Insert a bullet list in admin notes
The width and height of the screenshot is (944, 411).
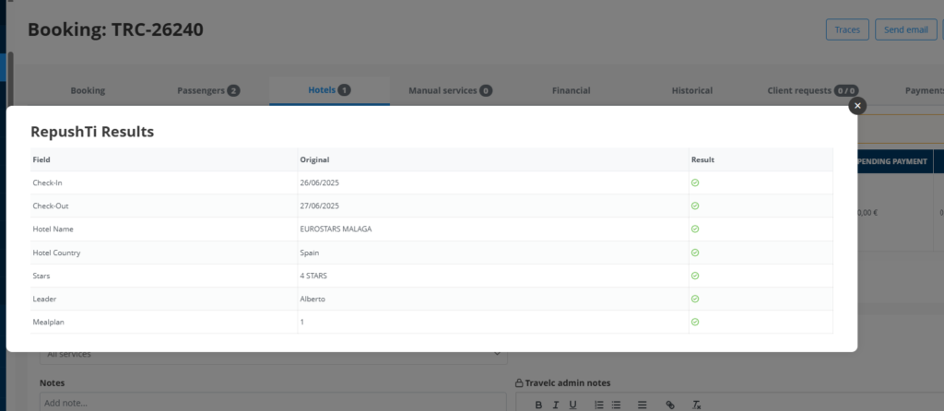click(x=617, y=405)
